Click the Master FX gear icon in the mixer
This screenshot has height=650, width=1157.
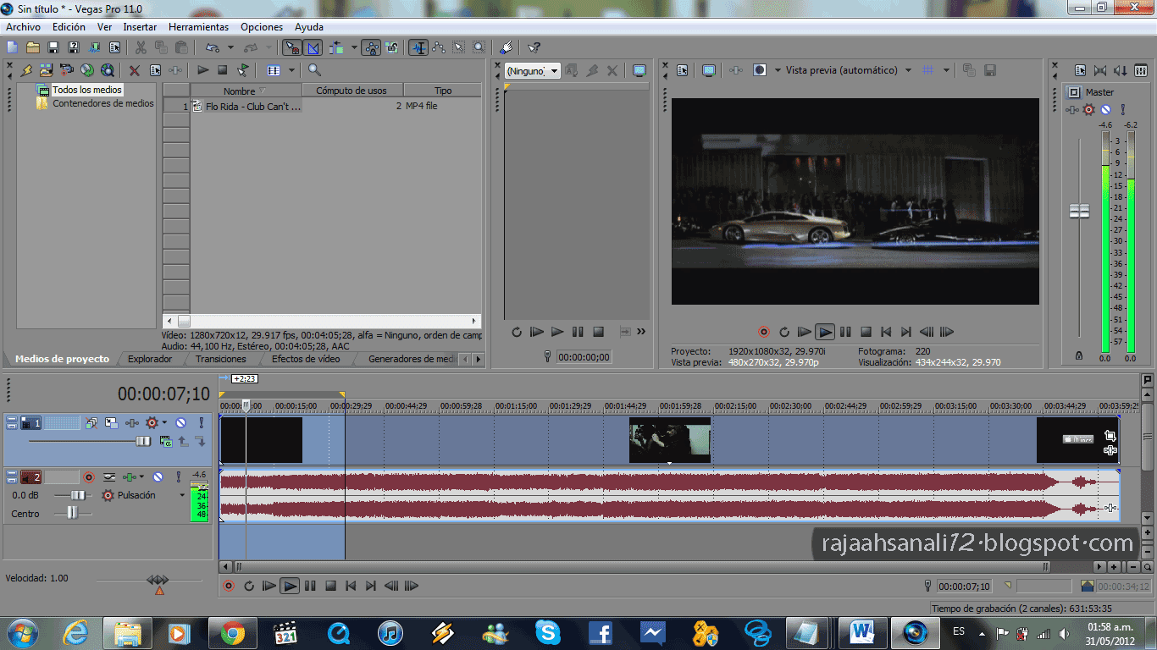1089,110
